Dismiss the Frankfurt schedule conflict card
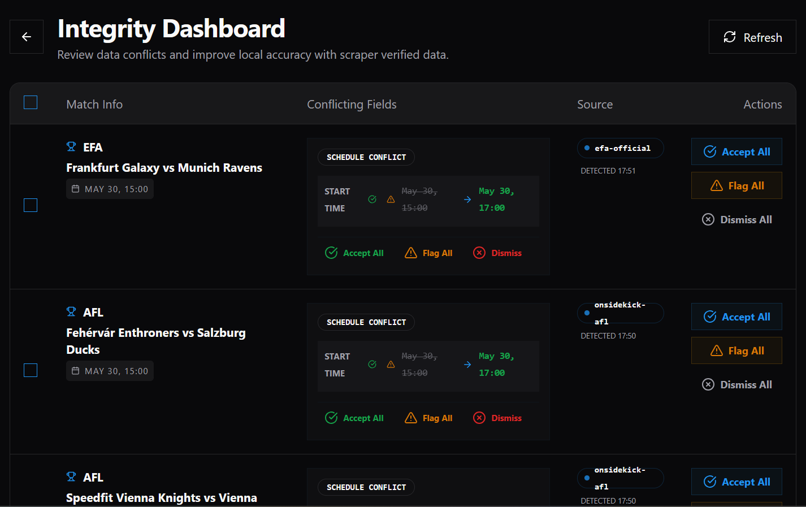 coord(497,253)
